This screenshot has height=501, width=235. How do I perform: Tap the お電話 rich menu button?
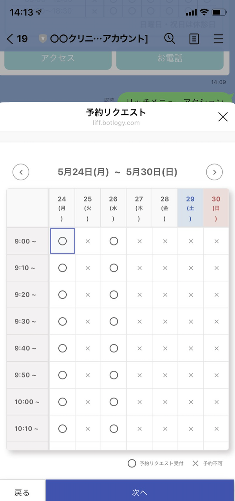tap(170, 59)
